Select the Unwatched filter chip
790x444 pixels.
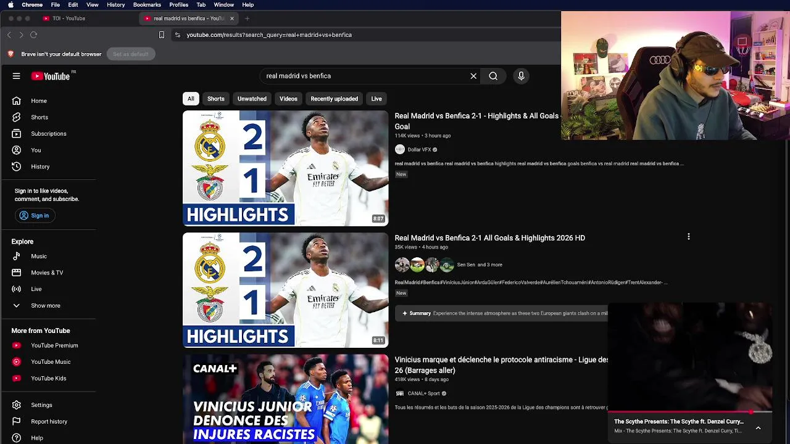[252, 99]
